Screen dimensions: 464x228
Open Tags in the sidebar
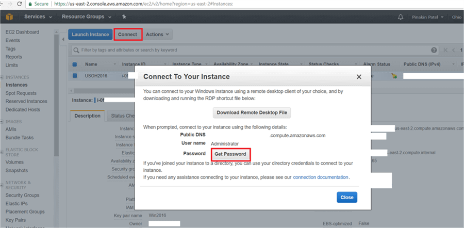tap(10, 48)
